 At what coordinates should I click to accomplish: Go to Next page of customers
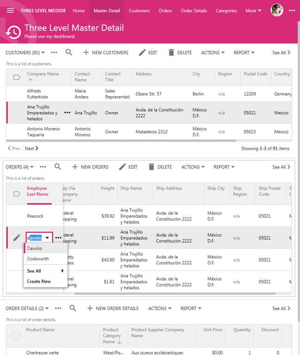[31, 148]
